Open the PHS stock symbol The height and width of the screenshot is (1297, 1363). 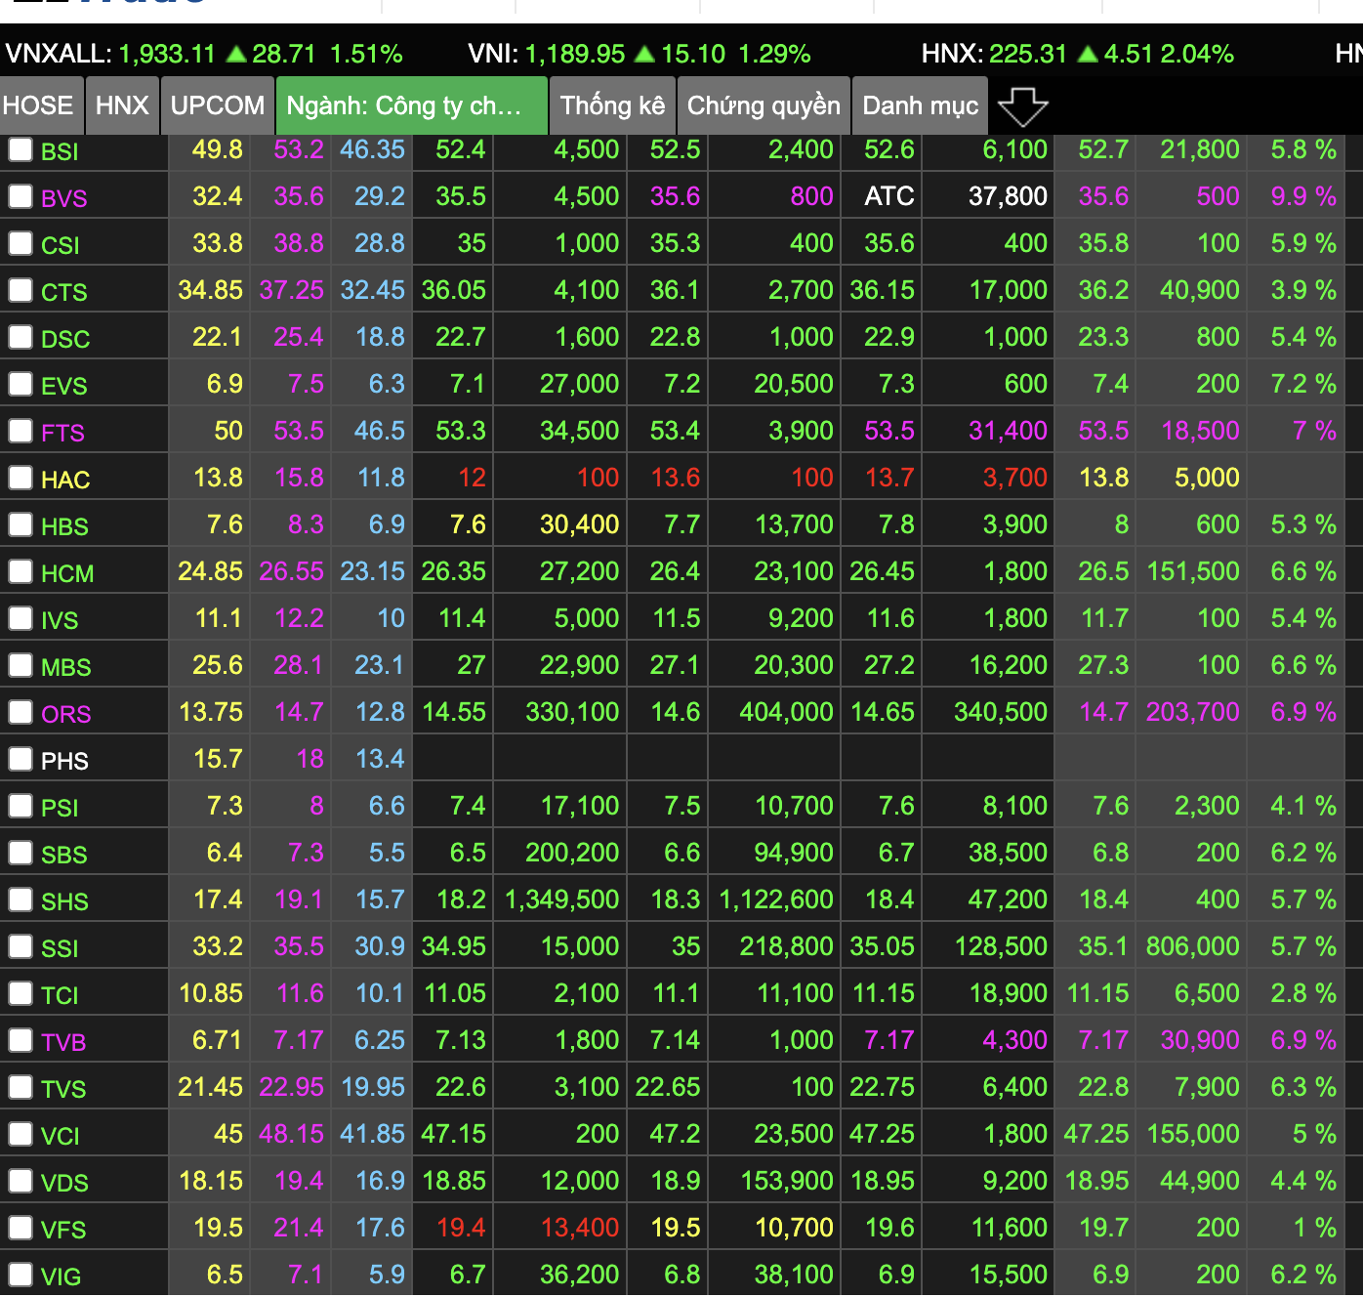coord(64,761)
